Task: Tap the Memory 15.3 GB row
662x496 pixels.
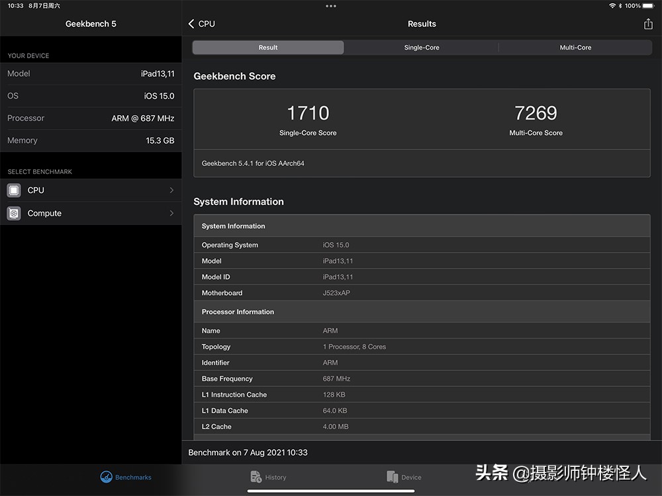Action: 91,141
